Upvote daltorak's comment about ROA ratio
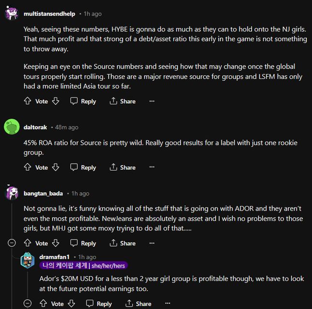This screenshot has height=309, width=312. click(28, 168)
